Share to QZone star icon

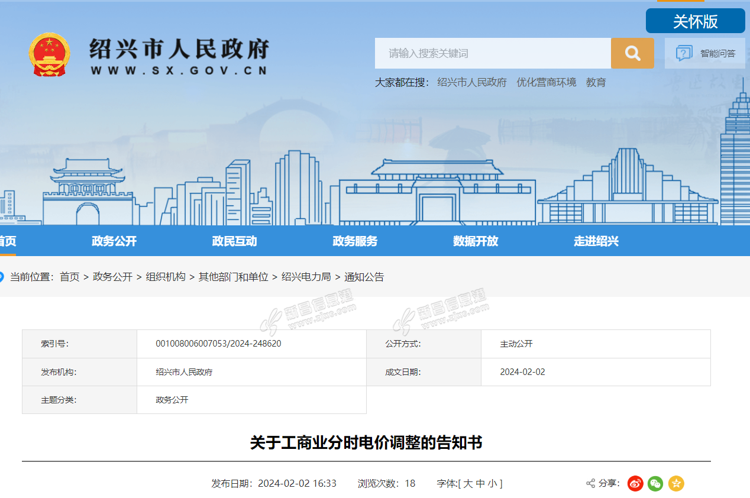[x=676, y=483]
